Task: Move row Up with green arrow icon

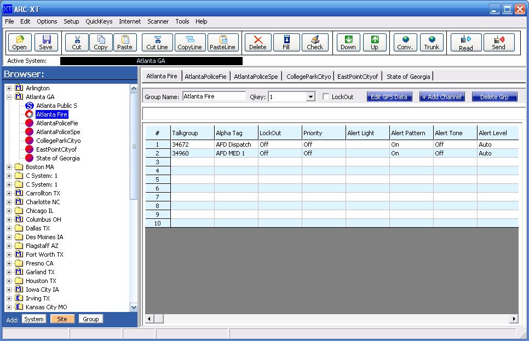Action: (375, 43)
